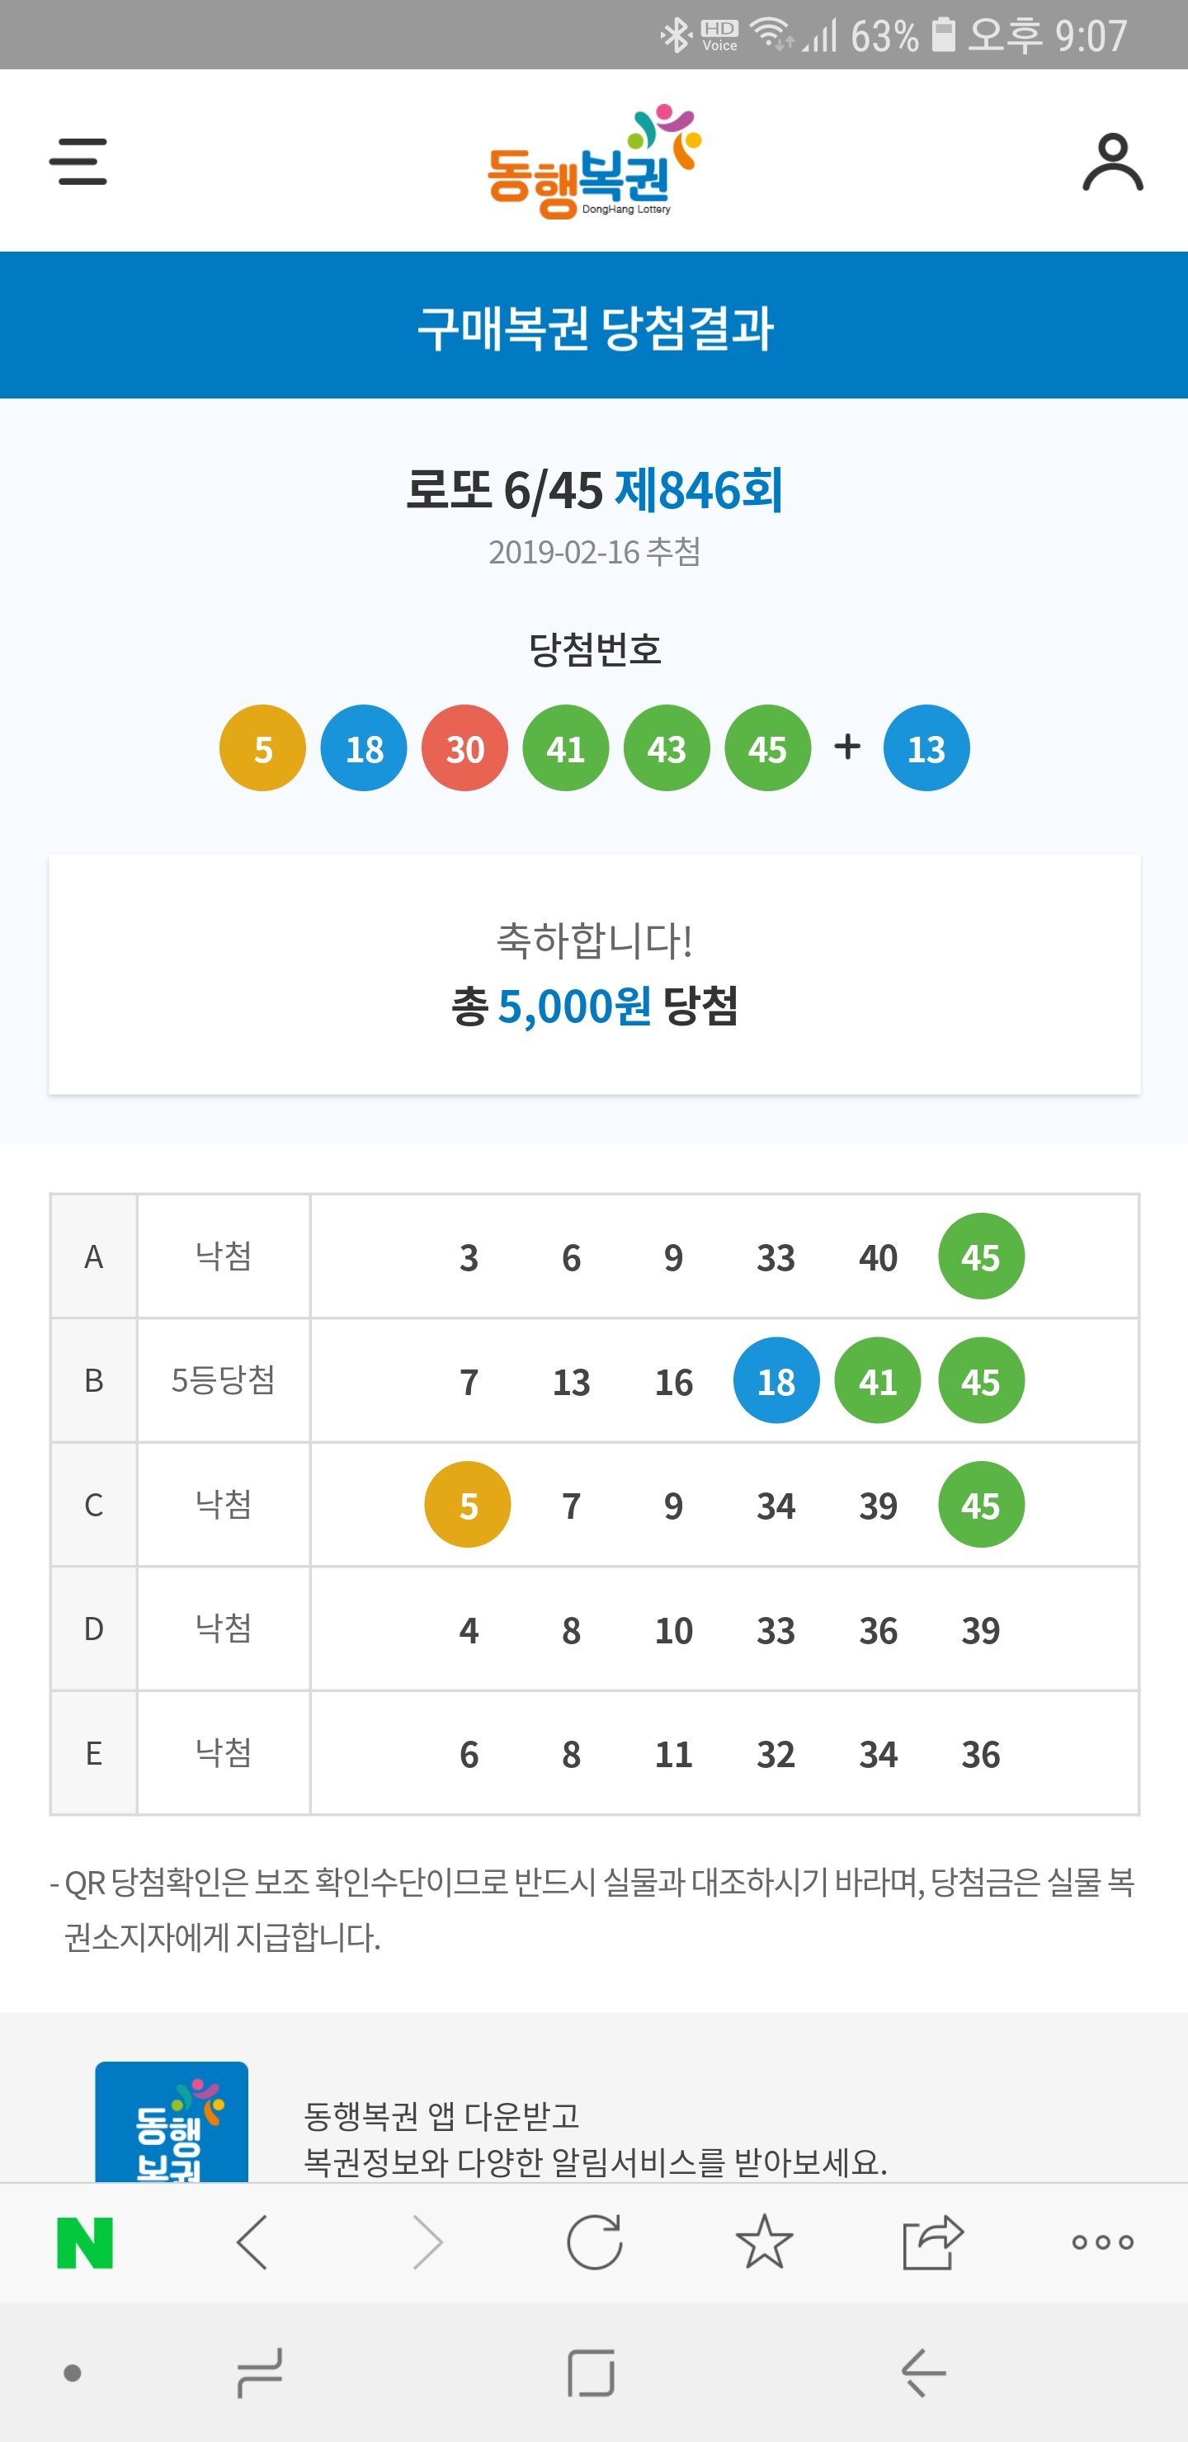Go back with browser back arrow

(x=252, y=2243)
